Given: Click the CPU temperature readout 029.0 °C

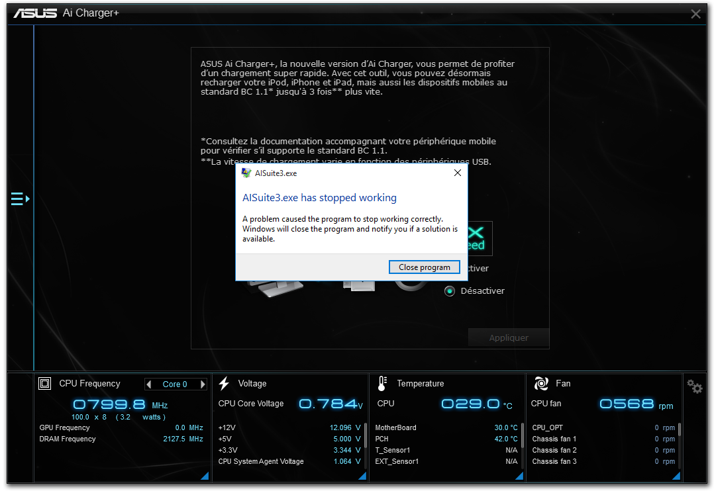Looking at the screenshot, I should point(477,404).
